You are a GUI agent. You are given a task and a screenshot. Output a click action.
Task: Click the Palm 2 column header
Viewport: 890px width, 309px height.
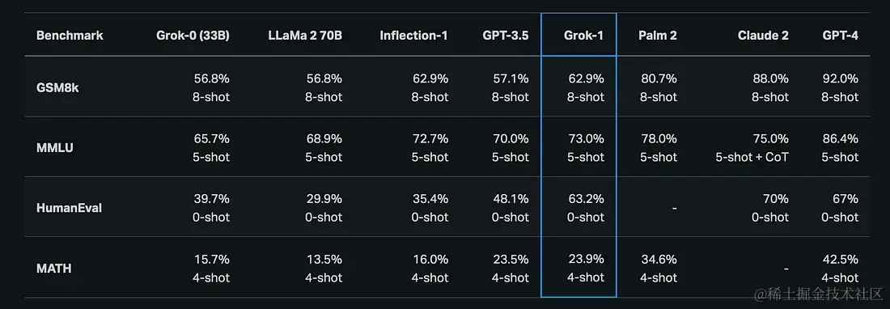pos(657,35)
